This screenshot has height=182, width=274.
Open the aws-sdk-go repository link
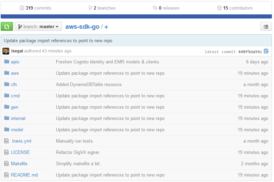(x=82, y=27)
